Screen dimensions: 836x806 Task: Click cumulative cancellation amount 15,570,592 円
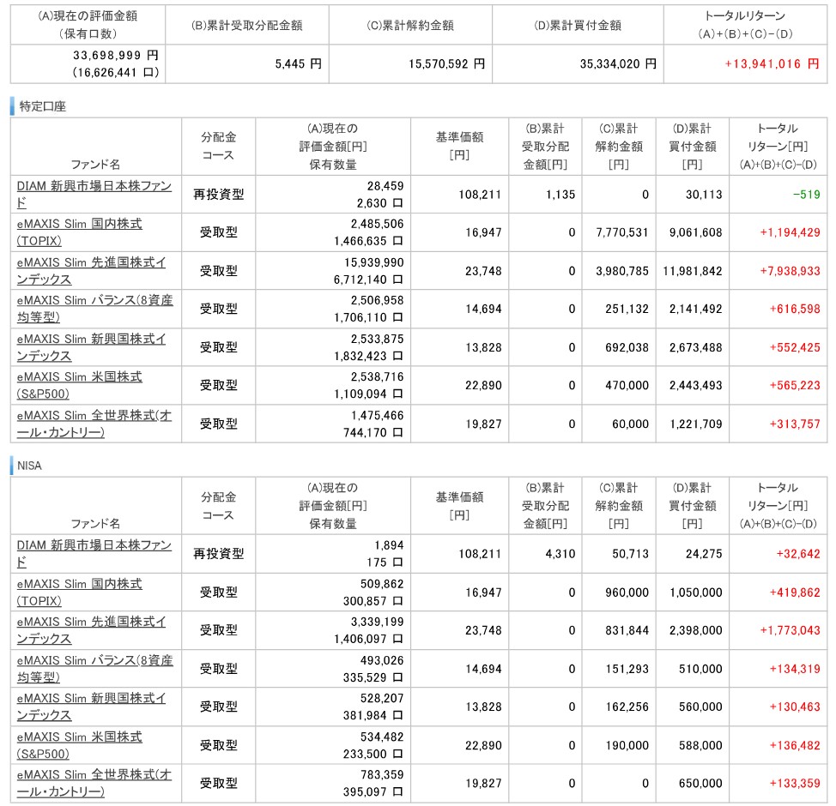[x=447, y=64]
